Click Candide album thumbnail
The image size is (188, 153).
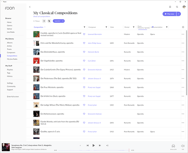[36, 34]
